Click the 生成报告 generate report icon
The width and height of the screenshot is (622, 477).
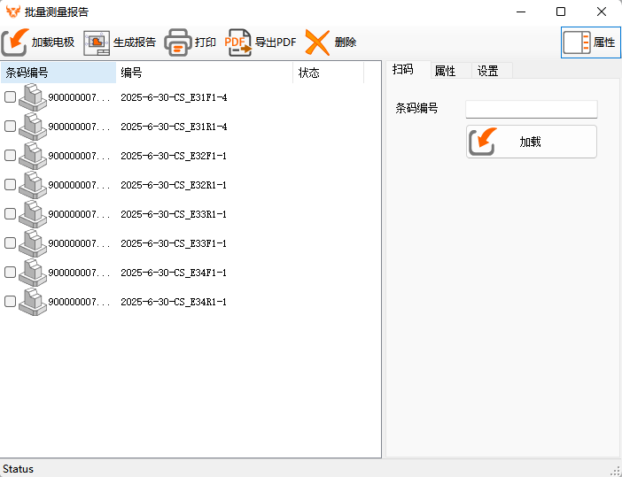[x=97, y=42]
